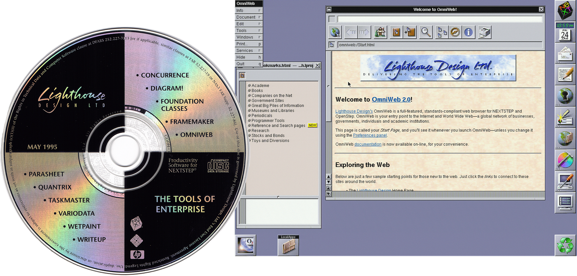Click the Back arrow toolbar button
577x276 pixels.
tap(350, 32)
